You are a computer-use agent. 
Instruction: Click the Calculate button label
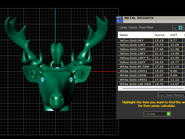(x=150, y=114)
